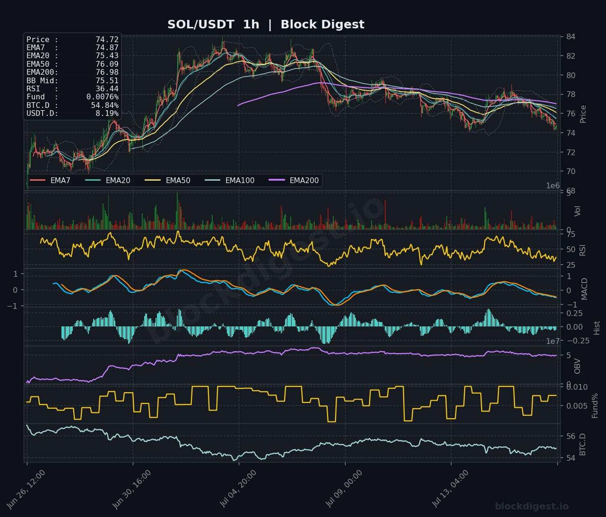Select the RSI value 36.44
Screen dimensions: 606x517
(107, 89)
